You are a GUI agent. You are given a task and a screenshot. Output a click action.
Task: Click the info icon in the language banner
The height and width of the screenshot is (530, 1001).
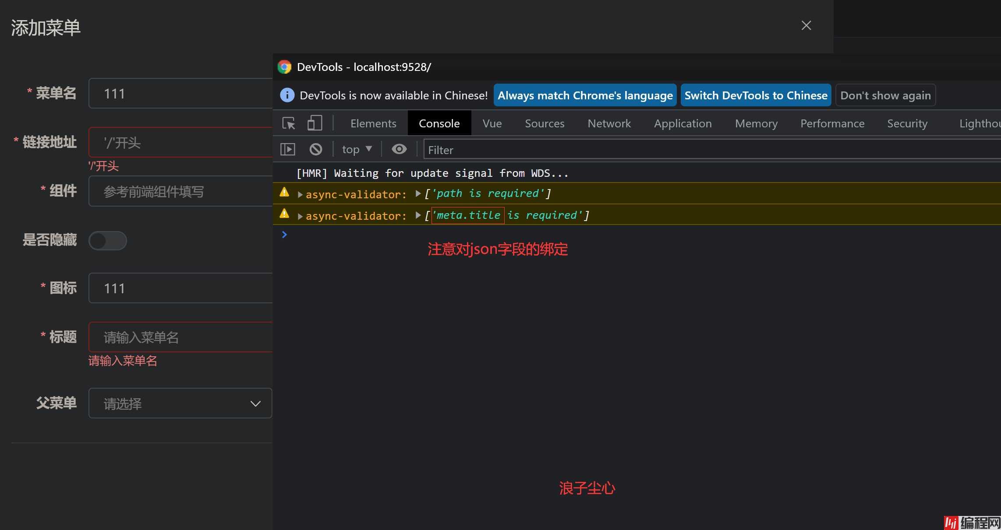[287, 95]
